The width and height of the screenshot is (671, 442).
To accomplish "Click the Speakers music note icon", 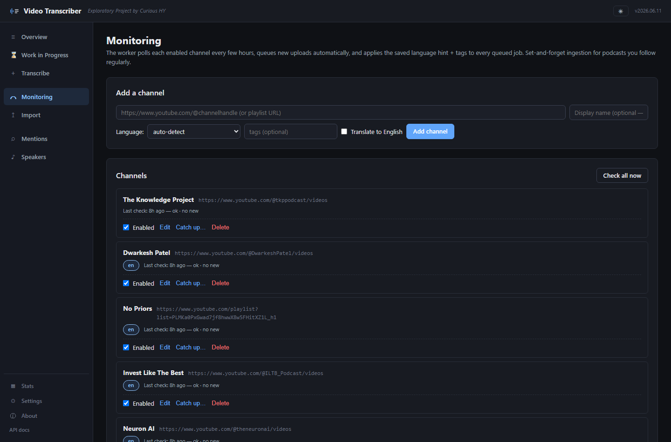I will (x=13, y=157).
